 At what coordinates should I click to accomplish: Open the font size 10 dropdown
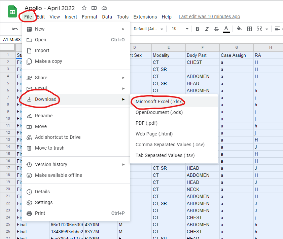coord(180,29)
